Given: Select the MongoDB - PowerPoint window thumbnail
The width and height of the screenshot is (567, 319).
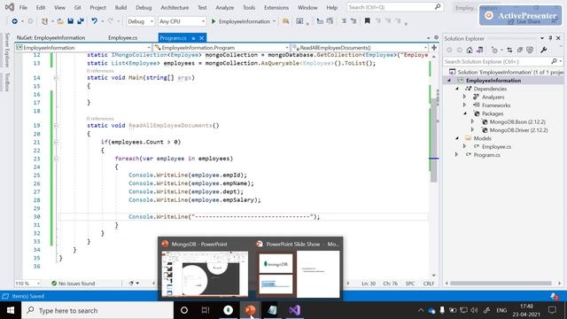Looking at the screenshot, I should 205,274.
